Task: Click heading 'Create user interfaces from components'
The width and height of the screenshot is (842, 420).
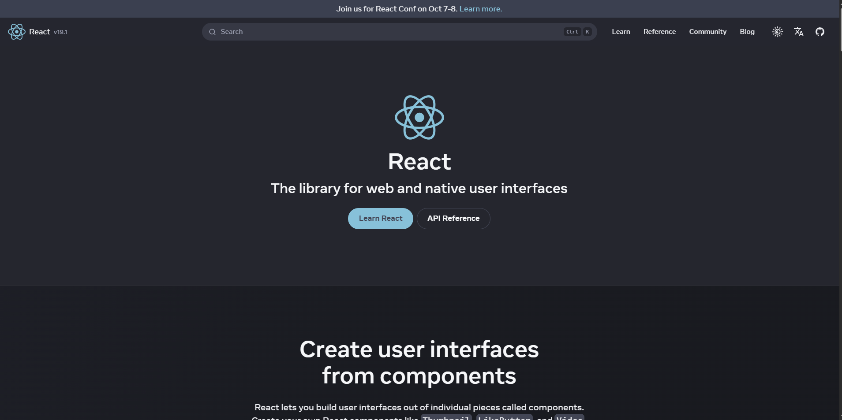Action: (x=419, y=362)
